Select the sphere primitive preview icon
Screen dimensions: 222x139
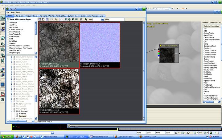(x=66, y=19)
